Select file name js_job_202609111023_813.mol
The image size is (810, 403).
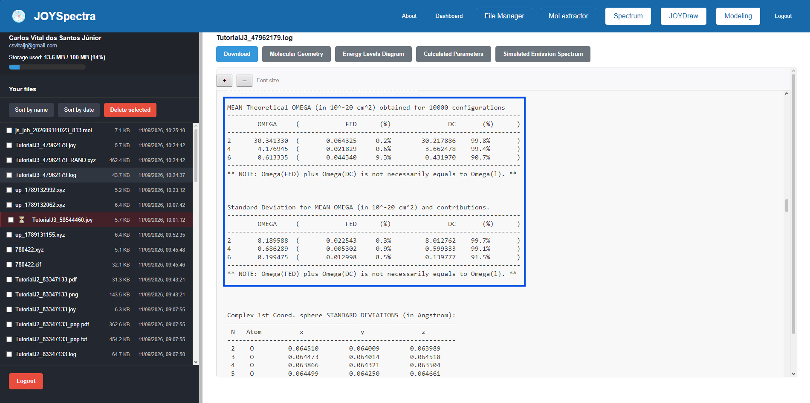click(x=53, y=130)
